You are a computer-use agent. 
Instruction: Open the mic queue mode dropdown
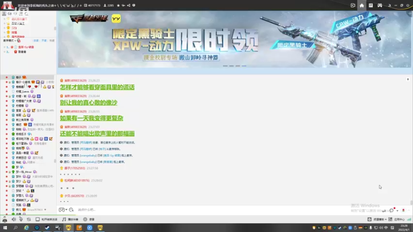coord(9,41)
